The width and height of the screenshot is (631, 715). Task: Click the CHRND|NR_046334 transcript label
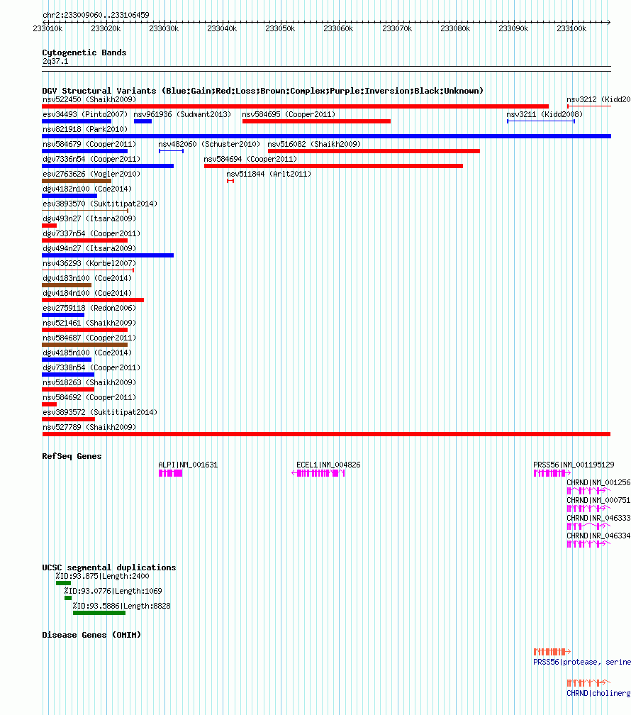click(598, 536)
